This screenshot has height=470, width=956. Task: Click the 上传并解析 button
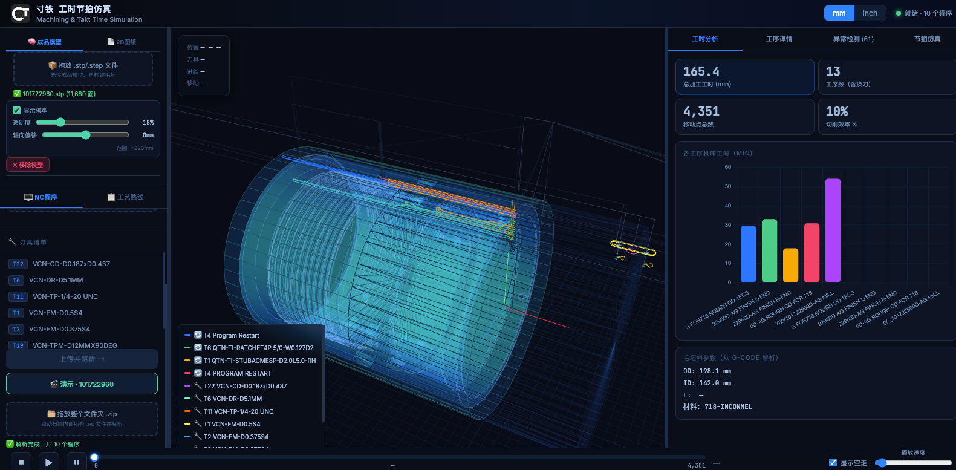click(82, 359)
